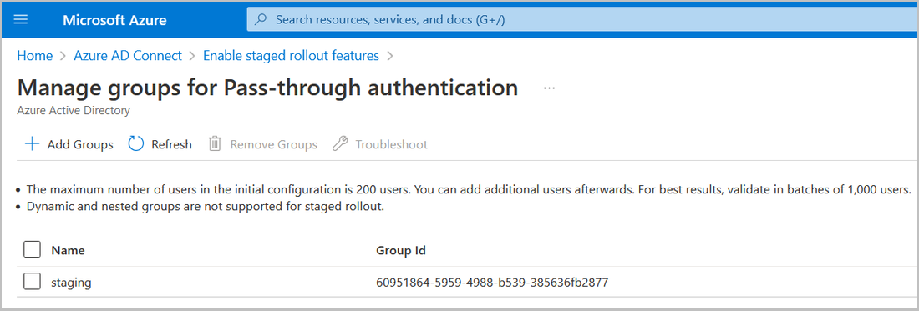Sort by Group Id column header
The height and width of the screenshot is (311, 919).
coord(401,251)
